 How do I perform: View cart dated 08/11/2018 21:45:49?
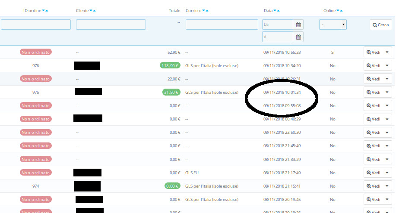(373, 145)
